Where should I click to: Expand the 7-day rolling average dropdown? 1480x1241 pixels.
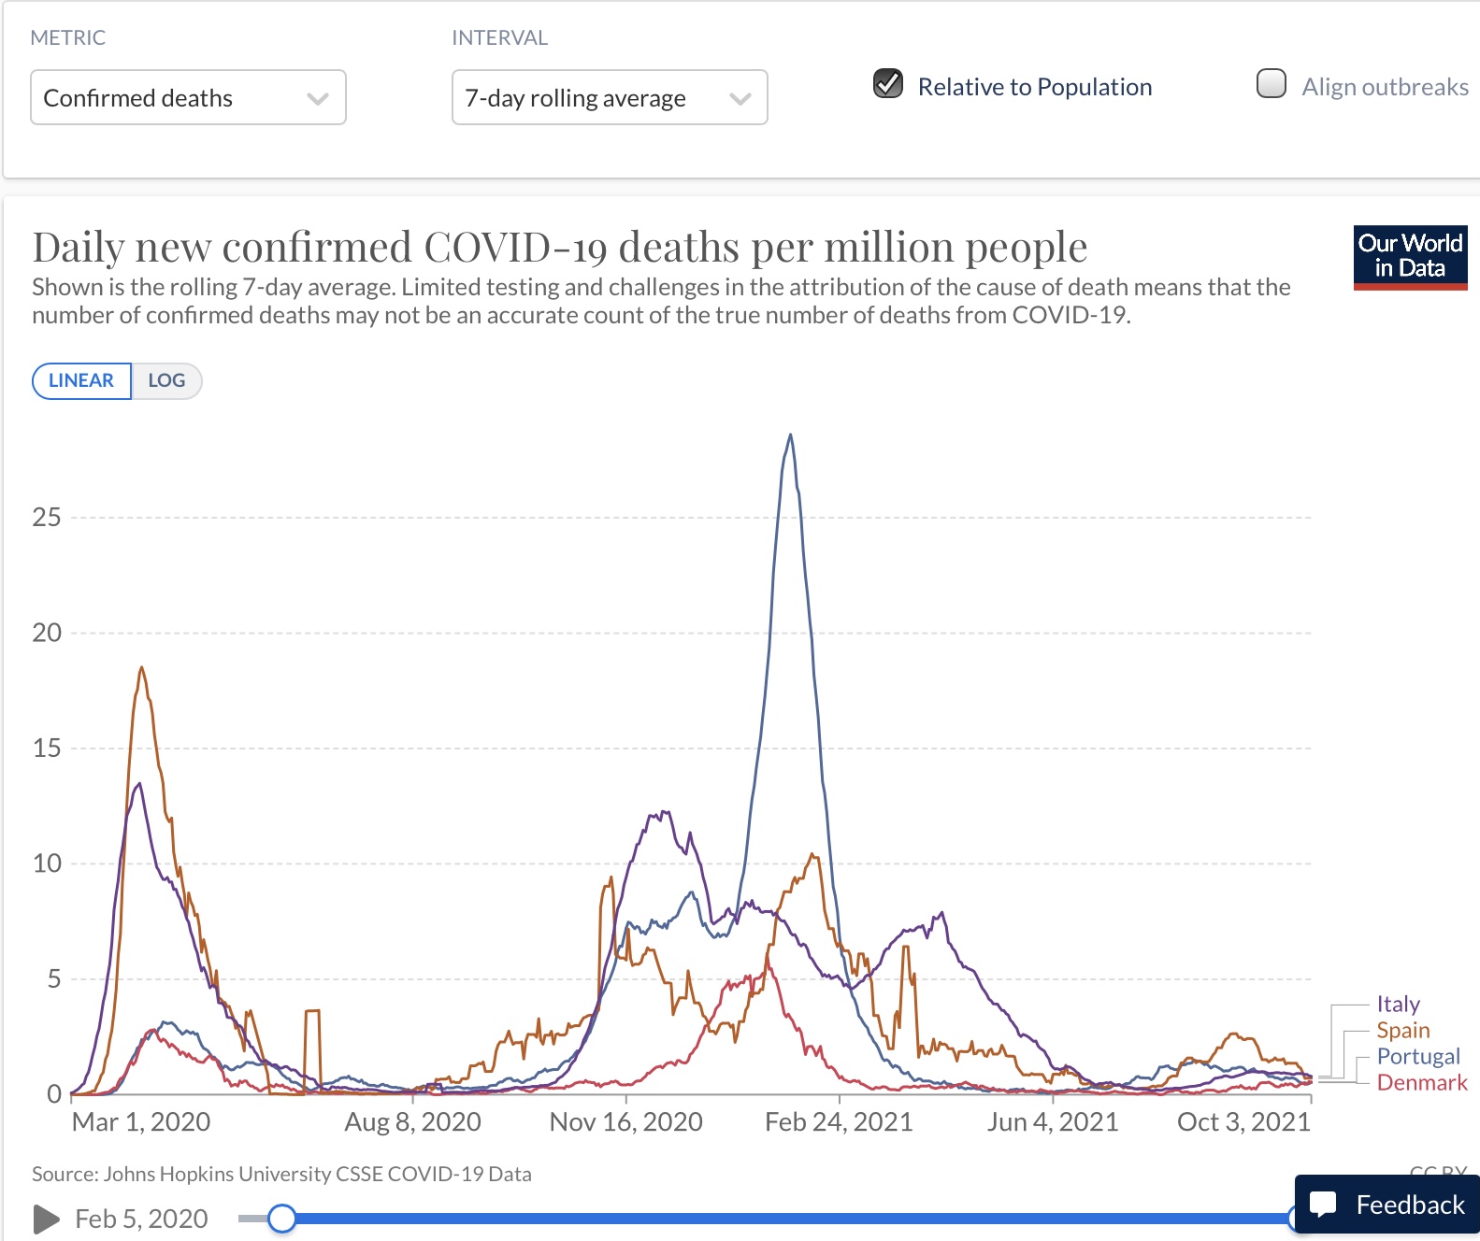click(610, 97)
